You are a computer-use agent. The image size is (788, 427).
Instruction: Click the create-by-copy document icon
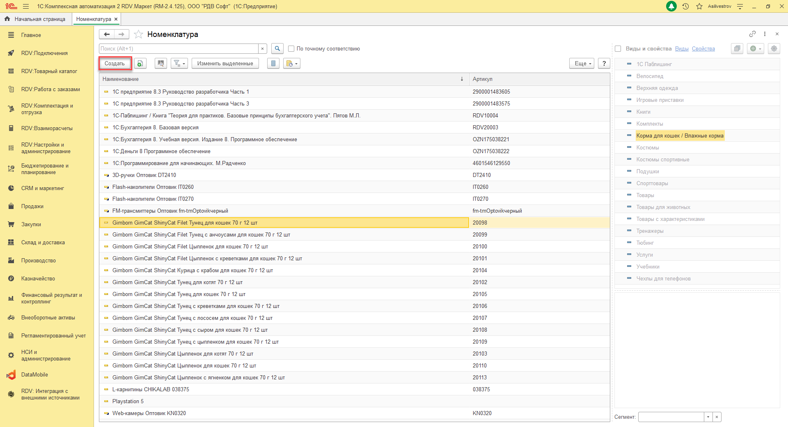140,63
